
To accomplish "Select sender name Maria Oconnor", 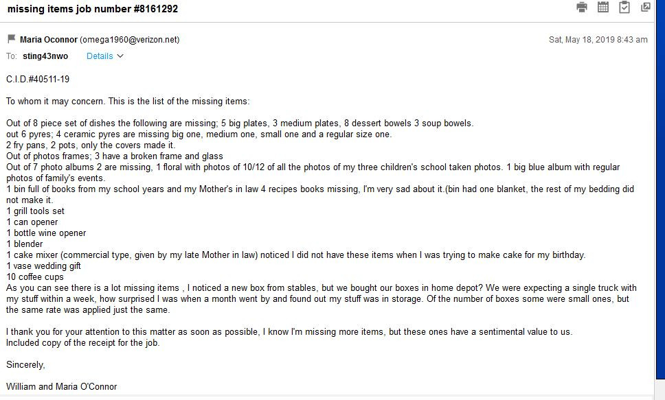I will 49,40.
